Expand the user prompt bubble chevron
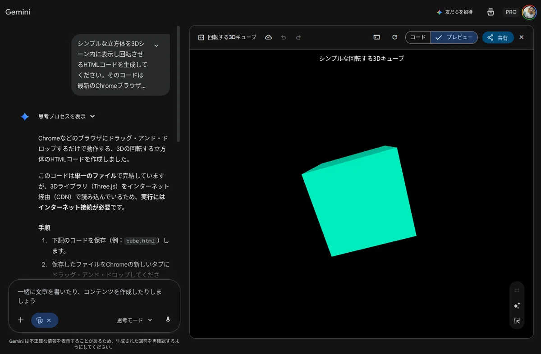Image resolution: width=541 pixels, height=354 pixels. (x=156, y=45)
